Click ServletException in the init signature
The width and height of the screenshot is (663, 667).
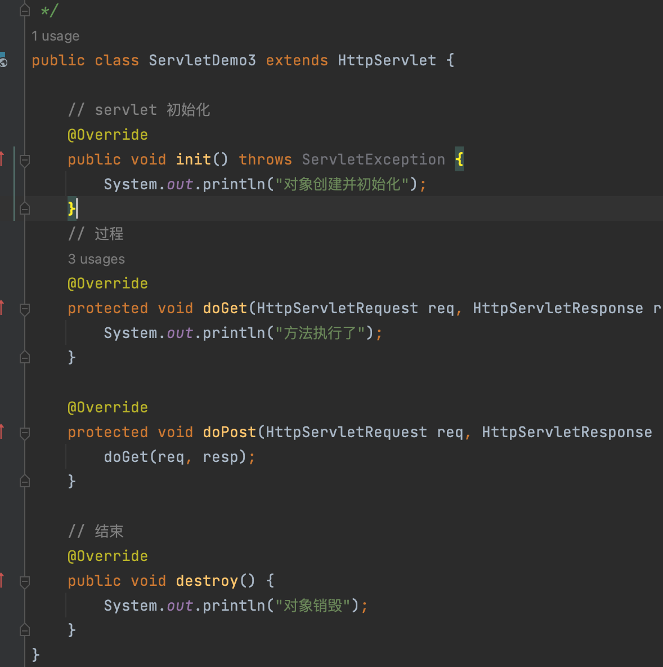coord(374,159)
